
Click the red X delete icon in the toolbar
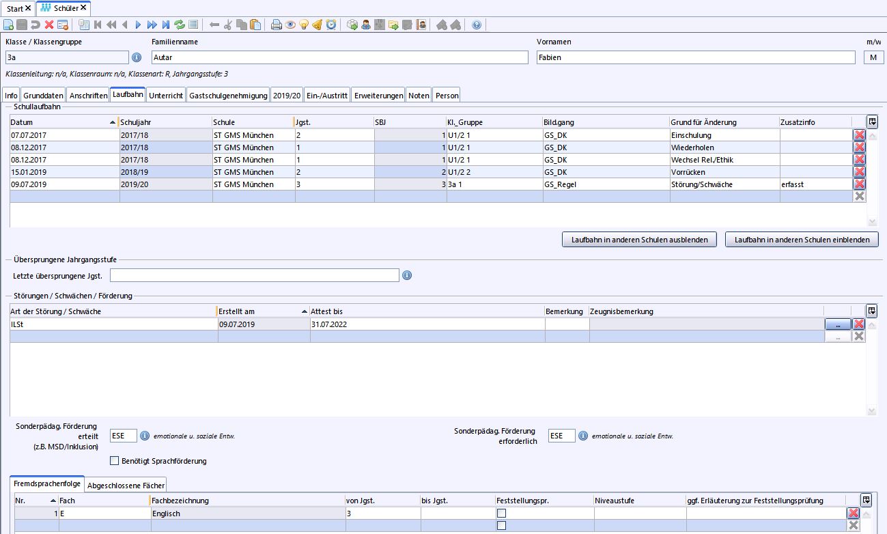49,25
